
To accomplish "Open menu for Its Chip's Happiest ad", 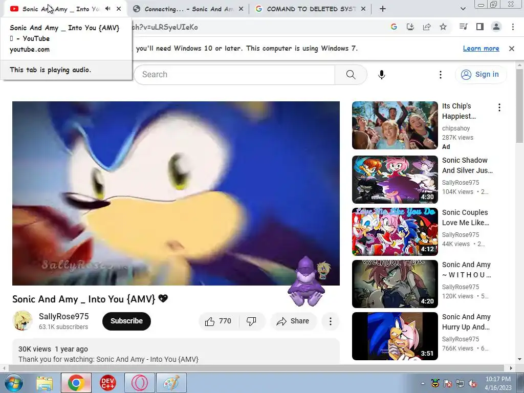I will (x=499, y=107).
